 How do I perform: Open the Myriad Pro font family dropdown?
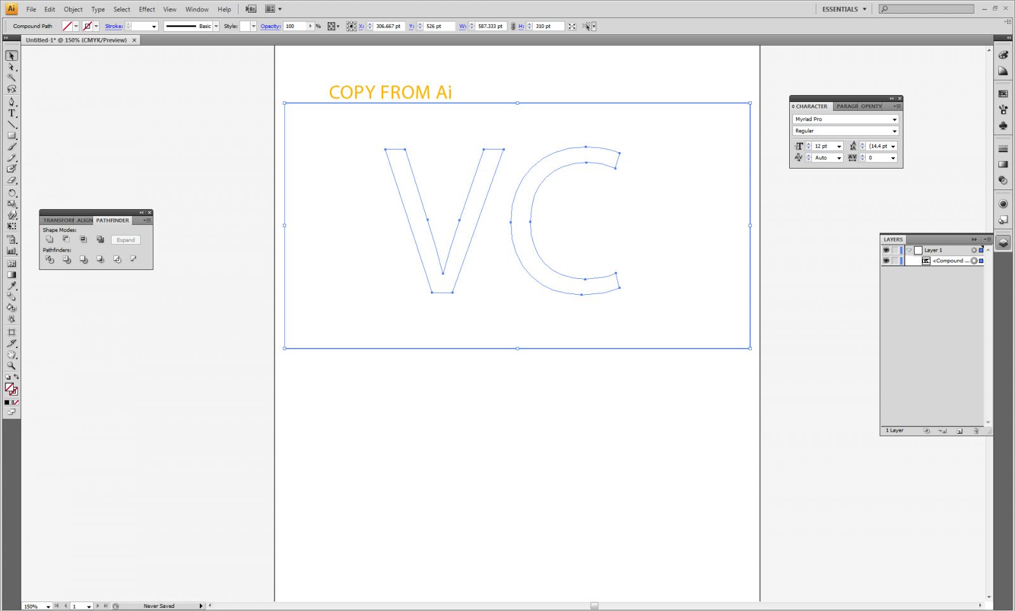coord(894,119)
